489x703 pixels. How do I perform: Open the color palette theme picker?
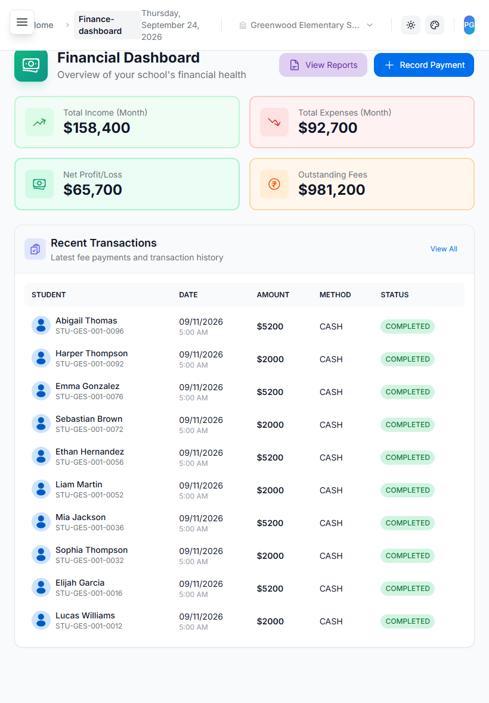point(435,25)
